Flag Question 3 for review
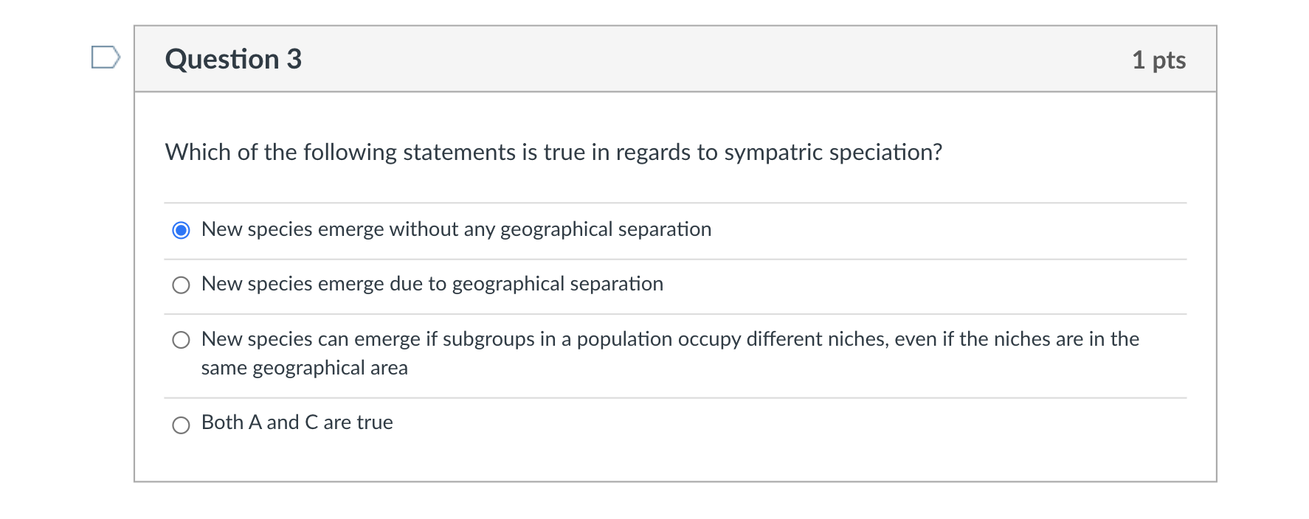This screenshot has width=1309, height=519. (106, 58)
